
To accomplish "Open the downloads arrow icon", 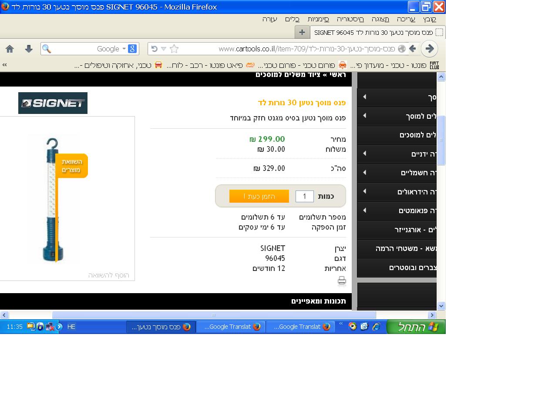I will click(29, 49).
